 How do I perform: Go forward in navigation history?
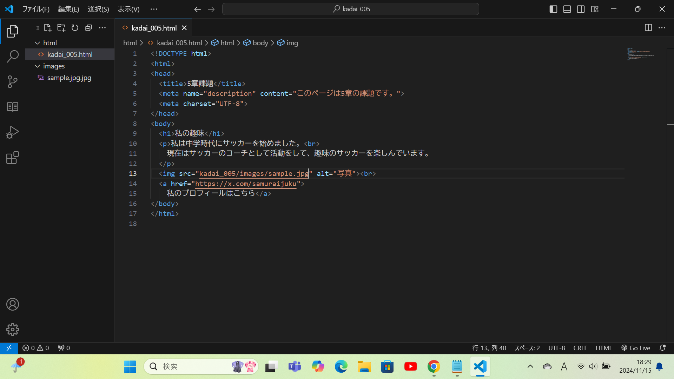211,9
